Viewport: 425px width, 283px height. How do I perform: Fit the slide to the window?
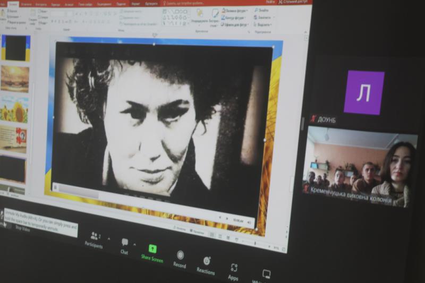(x=284, y=248)
